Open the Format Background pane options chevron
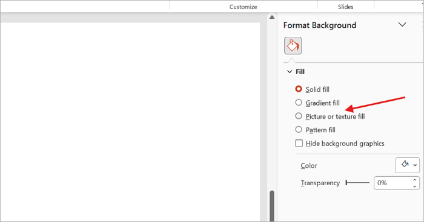424x222 pixels. (x=402, y=25)
